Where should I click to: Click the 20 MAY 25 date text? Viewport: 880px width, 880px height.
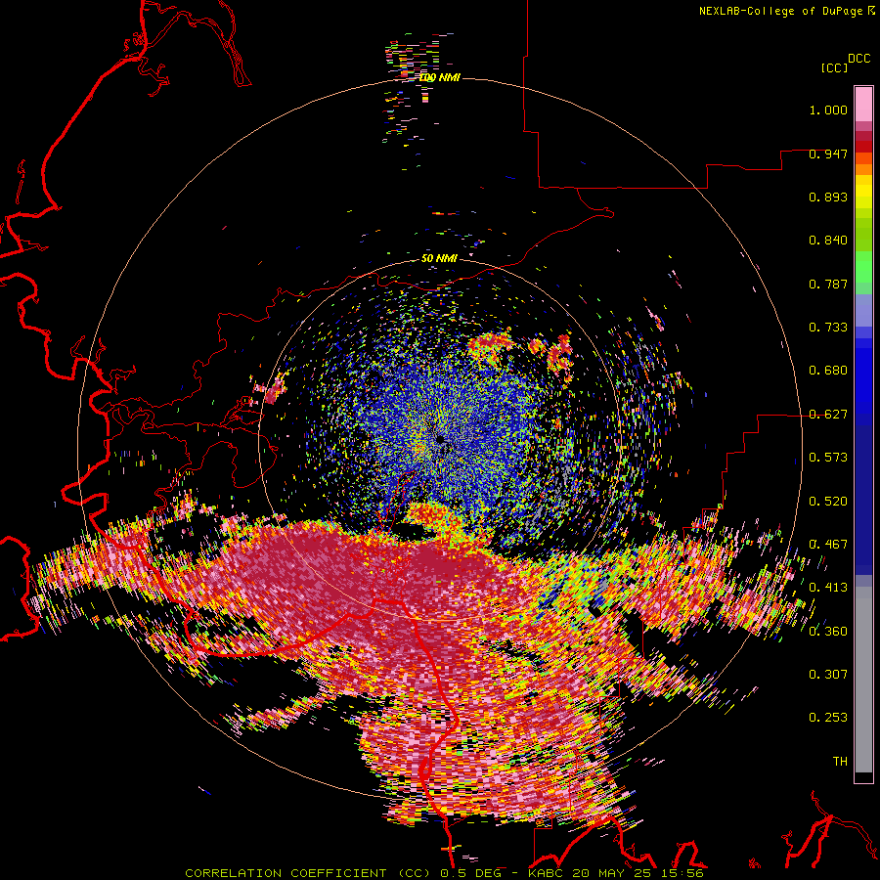tap(612, 873)
